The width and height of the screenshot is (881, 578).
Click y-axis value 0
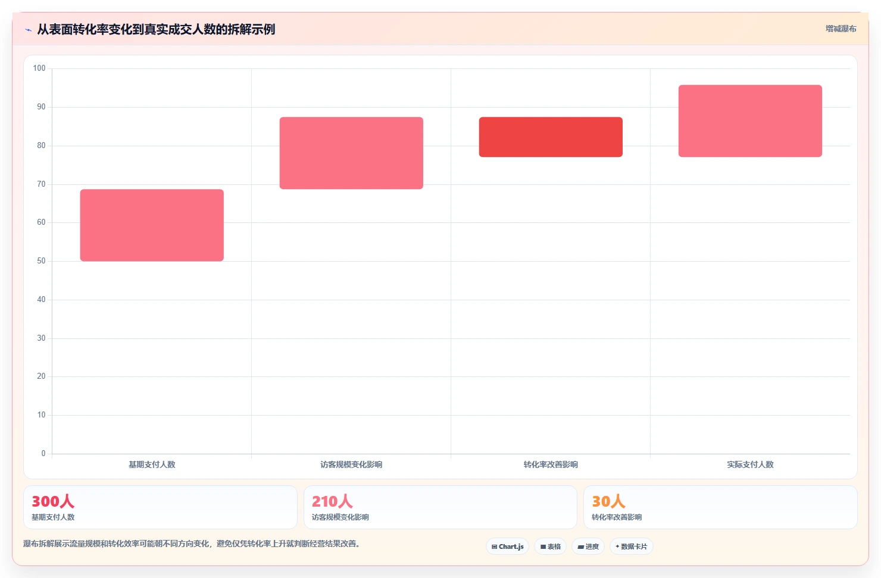(43, 454)
